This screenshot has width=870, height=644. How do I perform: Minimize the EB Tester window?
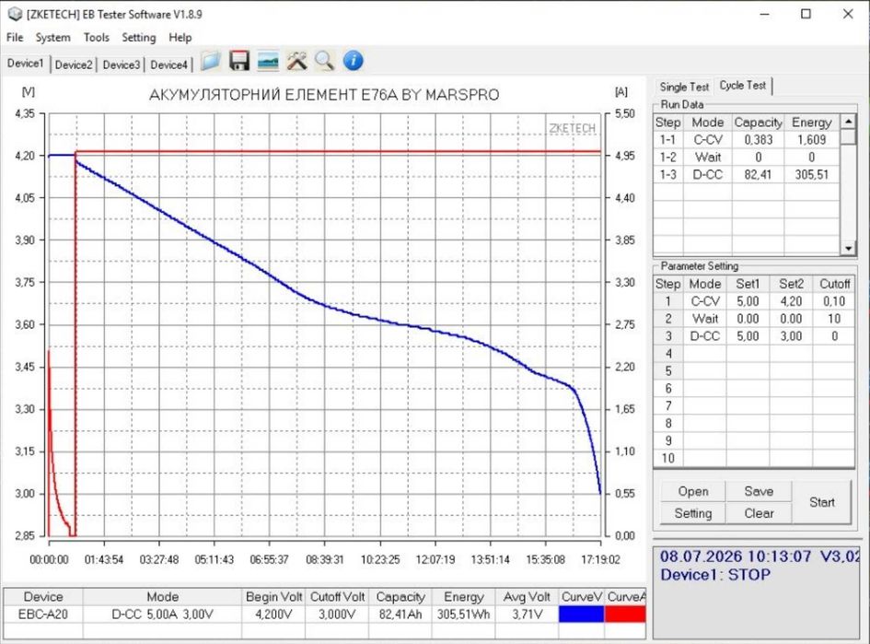(764, 14)
